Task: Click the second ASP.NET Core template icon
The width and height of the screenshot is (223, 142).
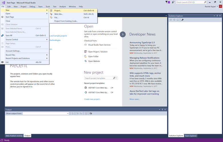Action: click(x=85, y=92)
